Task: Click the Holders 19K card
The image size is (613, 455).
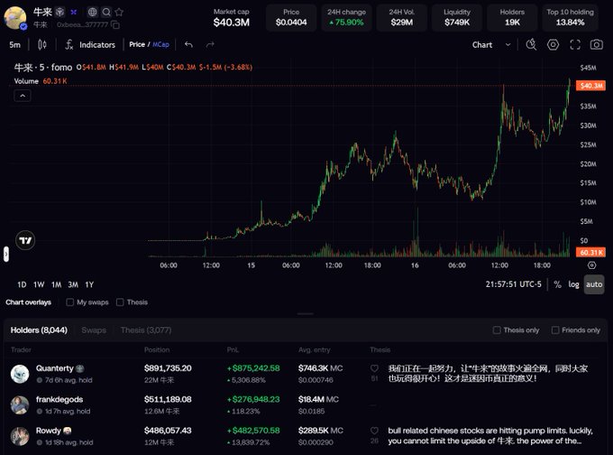Action: (512, 18)
